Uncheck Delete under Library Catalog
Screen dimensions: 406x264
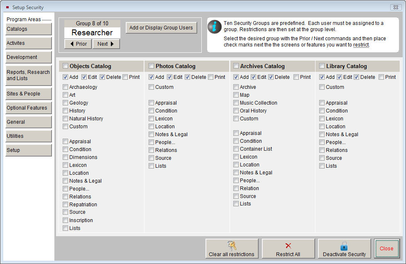355,77
